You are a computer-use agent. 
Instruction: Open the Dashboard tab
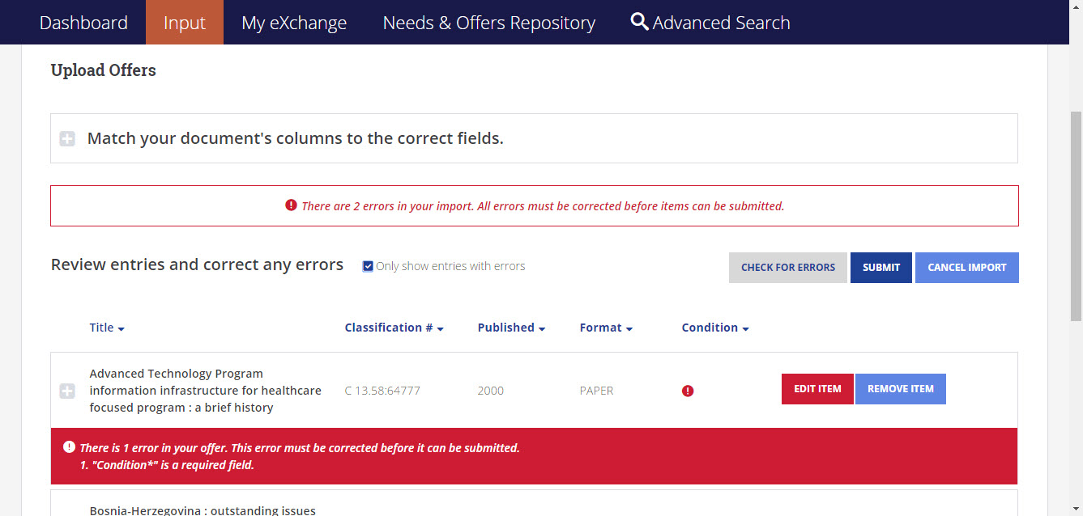pos(83,23)
